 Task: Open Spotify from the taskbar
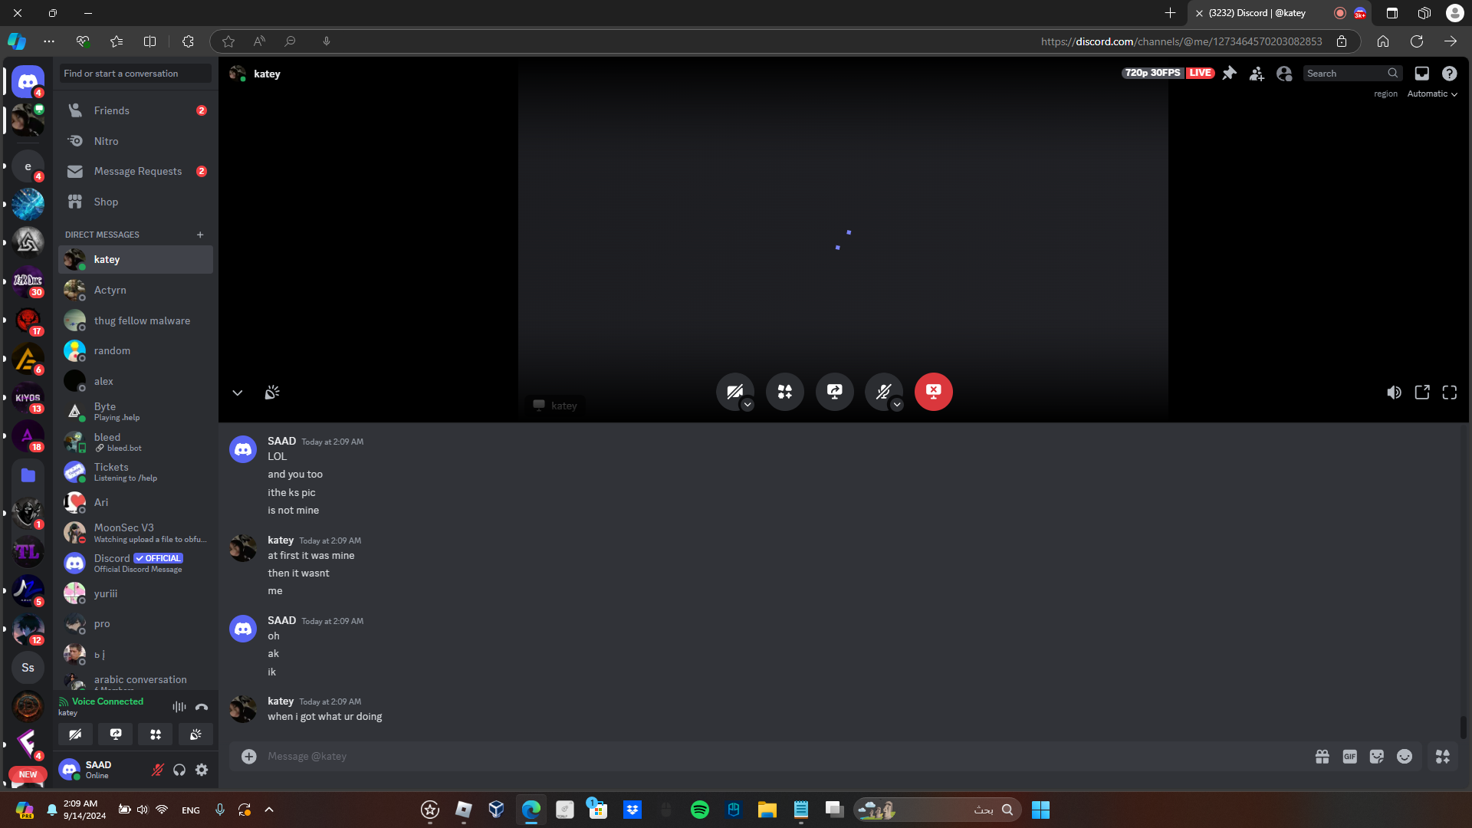click(700, 810)
